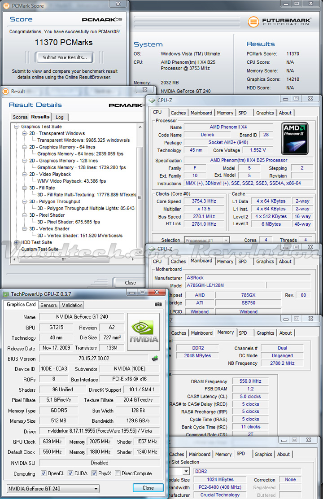Click the Close button in GPU-Z

point(148,488)
